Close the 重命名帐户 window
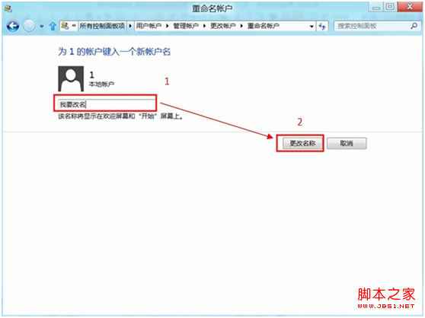Screen dimensions: 425x318 coord(410,7)
